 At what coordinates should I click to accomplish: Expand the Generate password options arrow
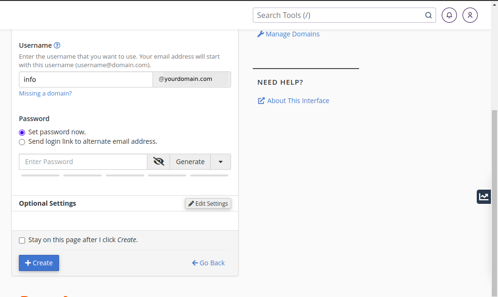tap(221, 162)
